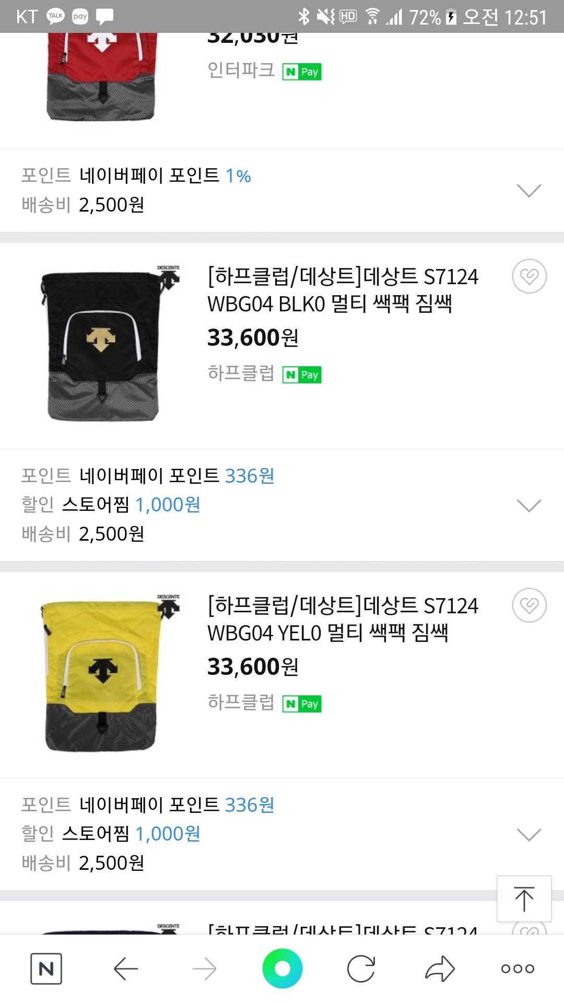
Task: Expand details under the 인터파크 listing
Action: [x=528, y=191]
